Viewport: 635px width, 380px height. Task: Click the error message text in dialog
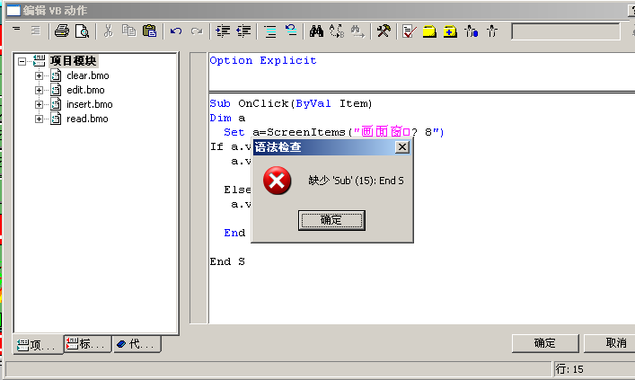tap(356, 181)
